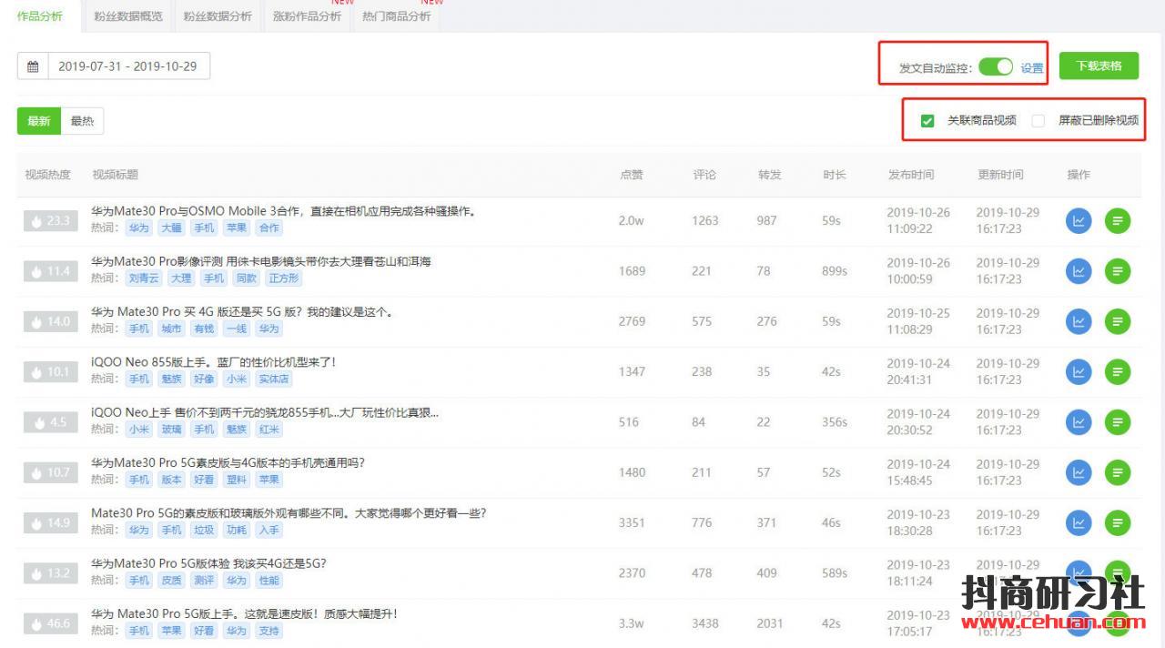Image resolution: width=1165 pixels, height=648 pixels.
Task: Sort videos by 最热
Action: coord(82,121)
